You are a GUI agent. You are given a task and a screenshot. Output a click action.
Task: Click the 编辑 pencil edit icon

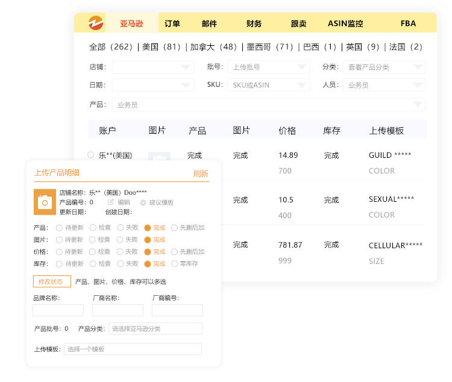(111, 202)
